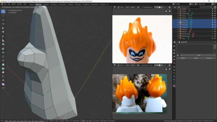
Task: Toggle visibility eye for Torso
Action: (x=215, y=38)
